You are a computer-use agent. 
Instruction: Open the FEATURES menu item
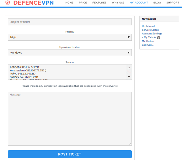tap(99, 3)
